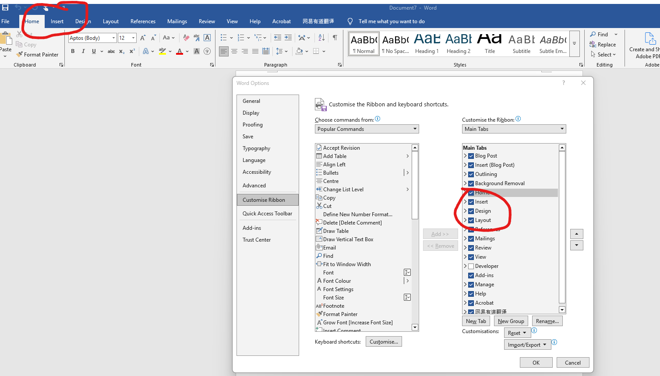Apply Strikethrough formatting

click(111, 51)
